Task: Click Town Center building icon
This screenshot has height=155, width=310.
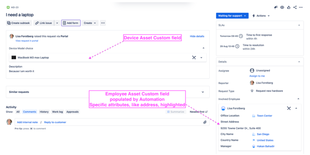Action: 254,116
